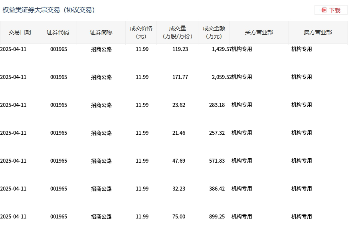348x240 pixels.
Task: Click the 成交价格（元） column header
Action: tap(141, 32)
